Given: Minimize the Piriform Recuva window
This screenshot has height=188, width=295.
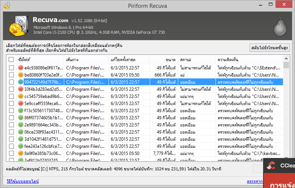Looking at the screenshot, I should click(x=260, y=5).
